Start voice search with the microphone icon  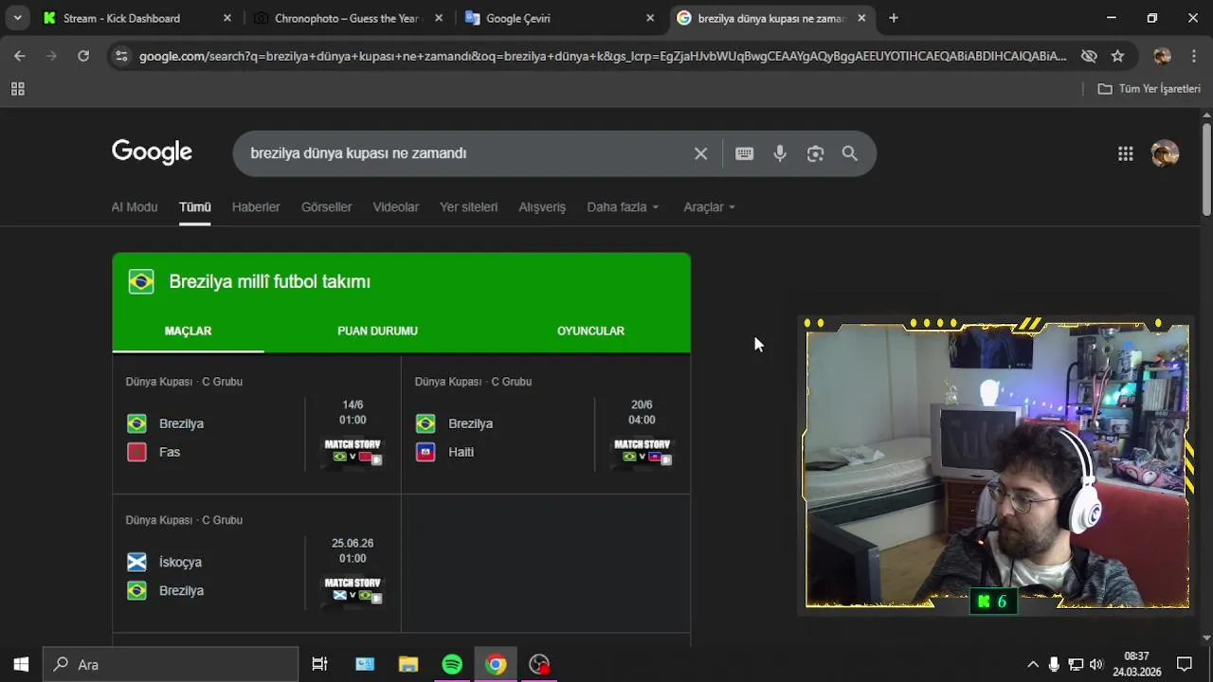[x=780, y=153]
